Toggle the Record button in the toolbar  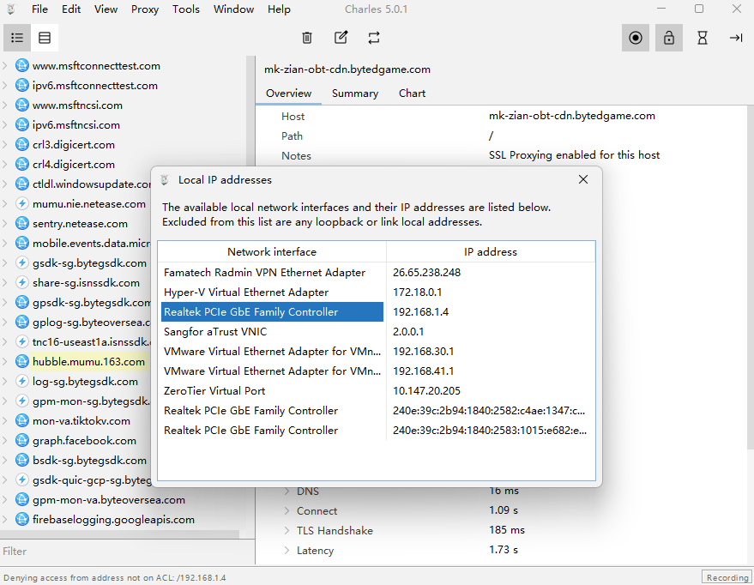pyautogui.click(x=635, y=38)
